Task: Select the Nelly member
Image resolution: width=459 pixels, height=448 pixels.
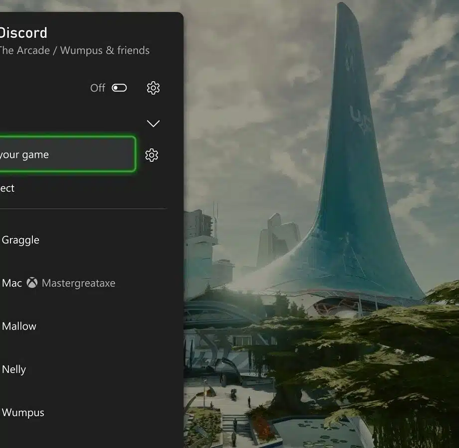Action: [x=14, y=369]
